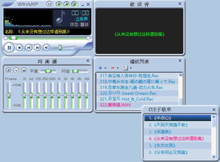Viewport: 220px width, 162px height.
Task: Close the CUE子歌单 window
Action: tap(214, 109)
